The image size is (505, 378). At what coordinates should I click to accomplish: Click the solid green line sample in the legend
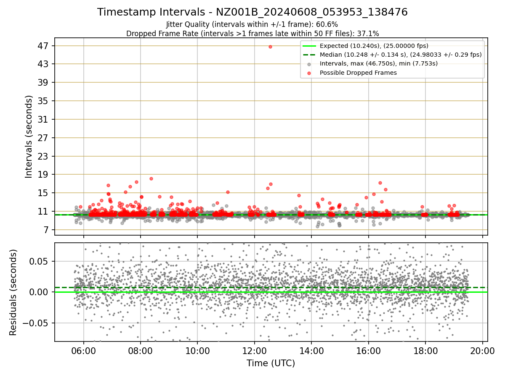[309, 46]
